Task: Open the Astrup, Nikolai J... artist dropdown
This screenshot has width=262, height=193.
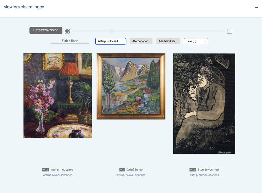Action: [111, 41]
